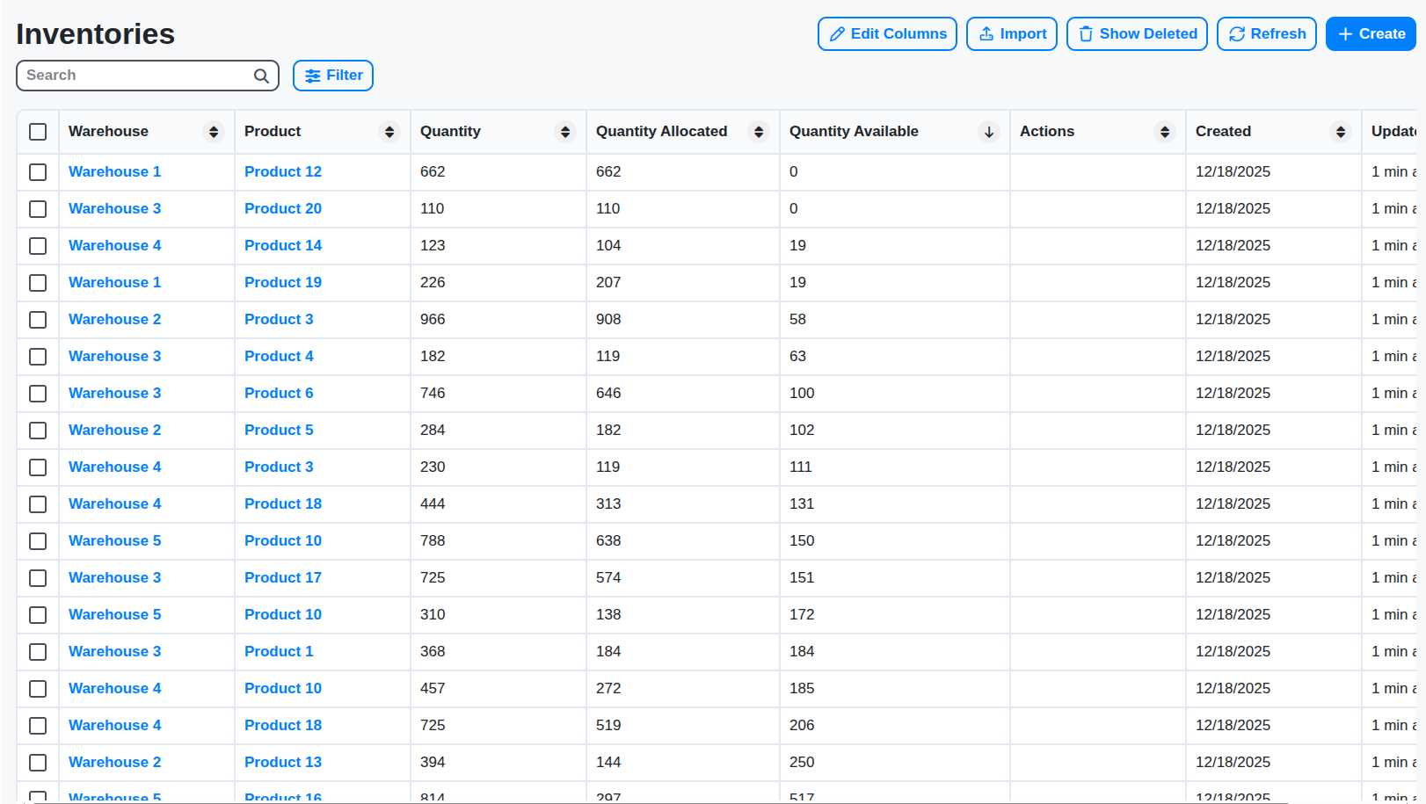Viewport: 1426px width, 804px height.
Task: Open the Warehouse 1 link in first row
Action: pos(114,171)
